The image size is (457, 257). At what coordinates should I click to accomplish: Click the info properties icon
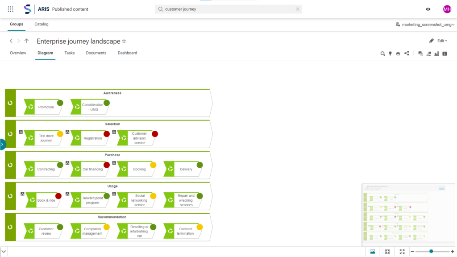tap(445, 54)
